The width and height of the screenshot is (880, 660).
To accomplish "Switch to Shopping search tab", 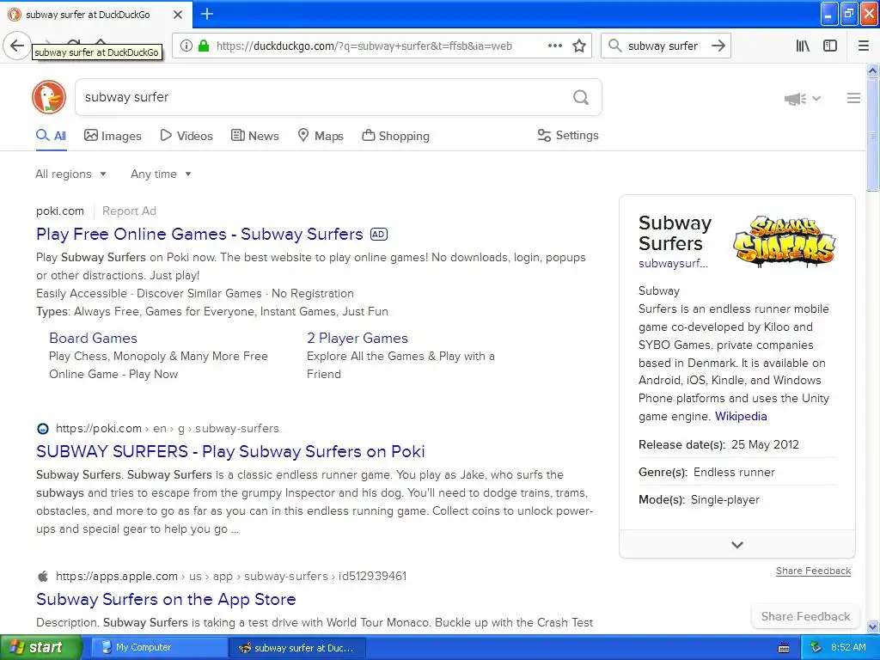I will pyautogui.click(x=395, y=136).
